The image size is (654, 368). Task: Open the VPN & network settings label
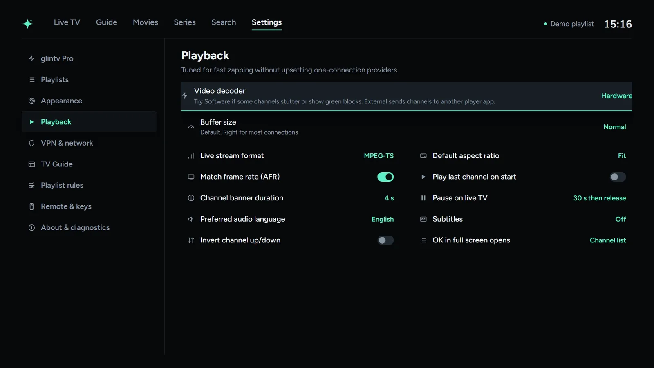point(67,143)
